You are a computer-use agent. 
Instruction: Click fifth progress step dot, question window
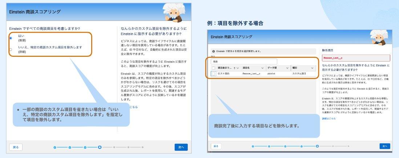(x=114, y=147)
